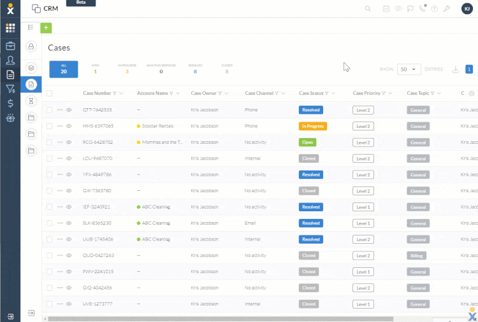Click the search magnifier icon in top bar

tap(368, 8)
